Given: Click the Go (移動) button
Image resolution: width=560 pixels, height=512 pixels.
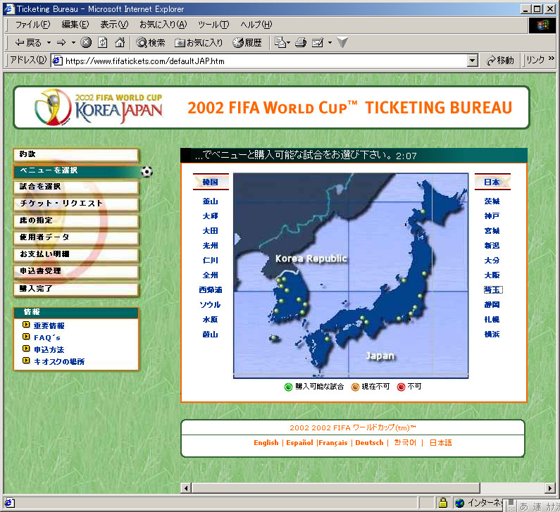Looking at the screenshot, I should 500,61.
